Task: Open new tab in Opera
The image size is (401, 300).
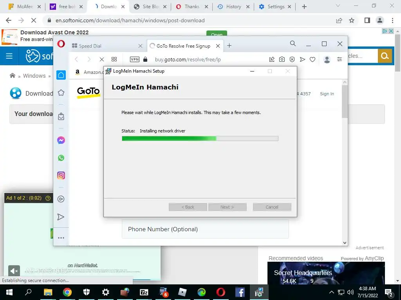Action: [x=229, y=46]
